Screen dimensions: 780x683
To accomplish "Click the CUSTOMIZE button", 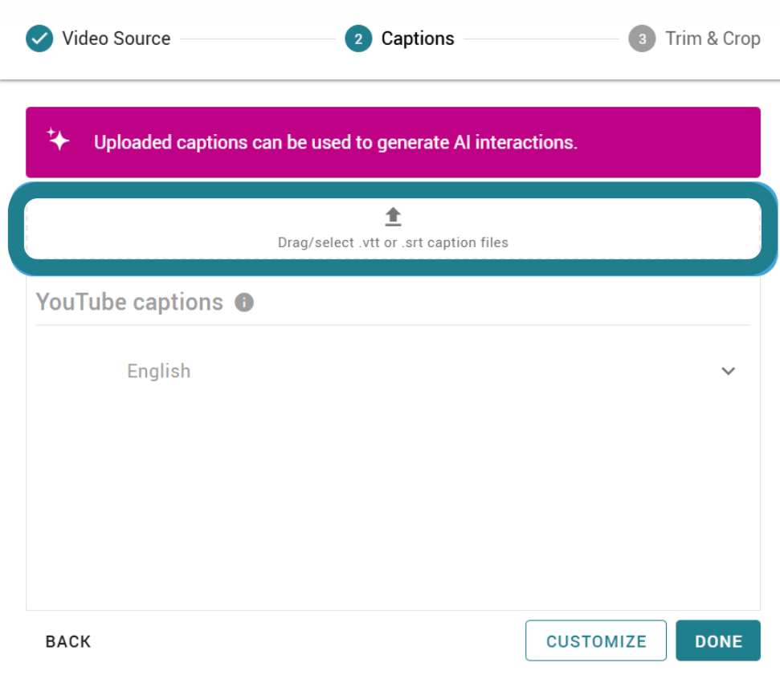I will pos(596,640).
